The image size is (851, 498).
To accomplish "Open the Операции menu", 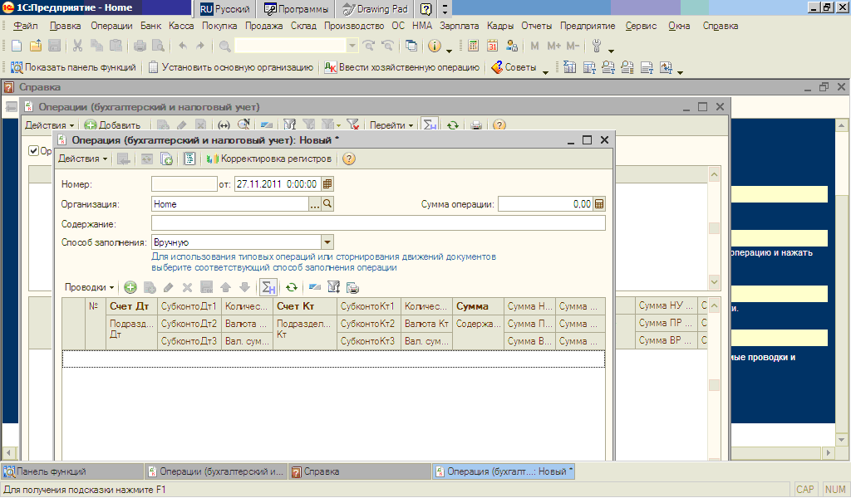I will click(111, 26).
